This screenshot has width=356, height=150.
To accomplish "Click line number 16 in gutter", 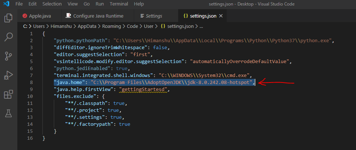I will [30, 138].
